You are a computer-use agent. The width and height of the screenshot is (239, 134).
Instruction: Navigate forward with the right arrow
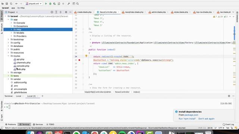pos(21,3)
